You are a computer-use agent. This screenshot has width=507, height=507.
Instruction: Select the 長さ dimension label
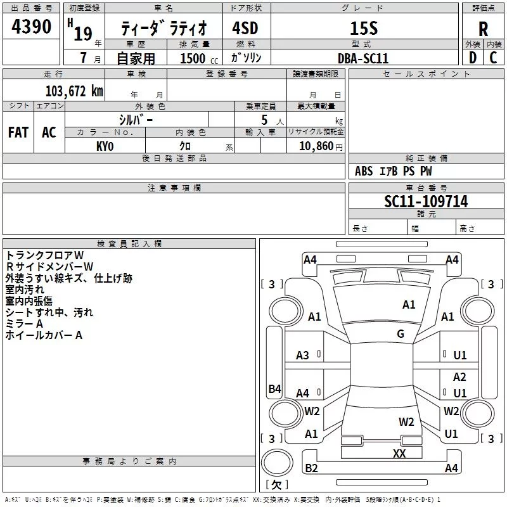(x=360, y=229)
